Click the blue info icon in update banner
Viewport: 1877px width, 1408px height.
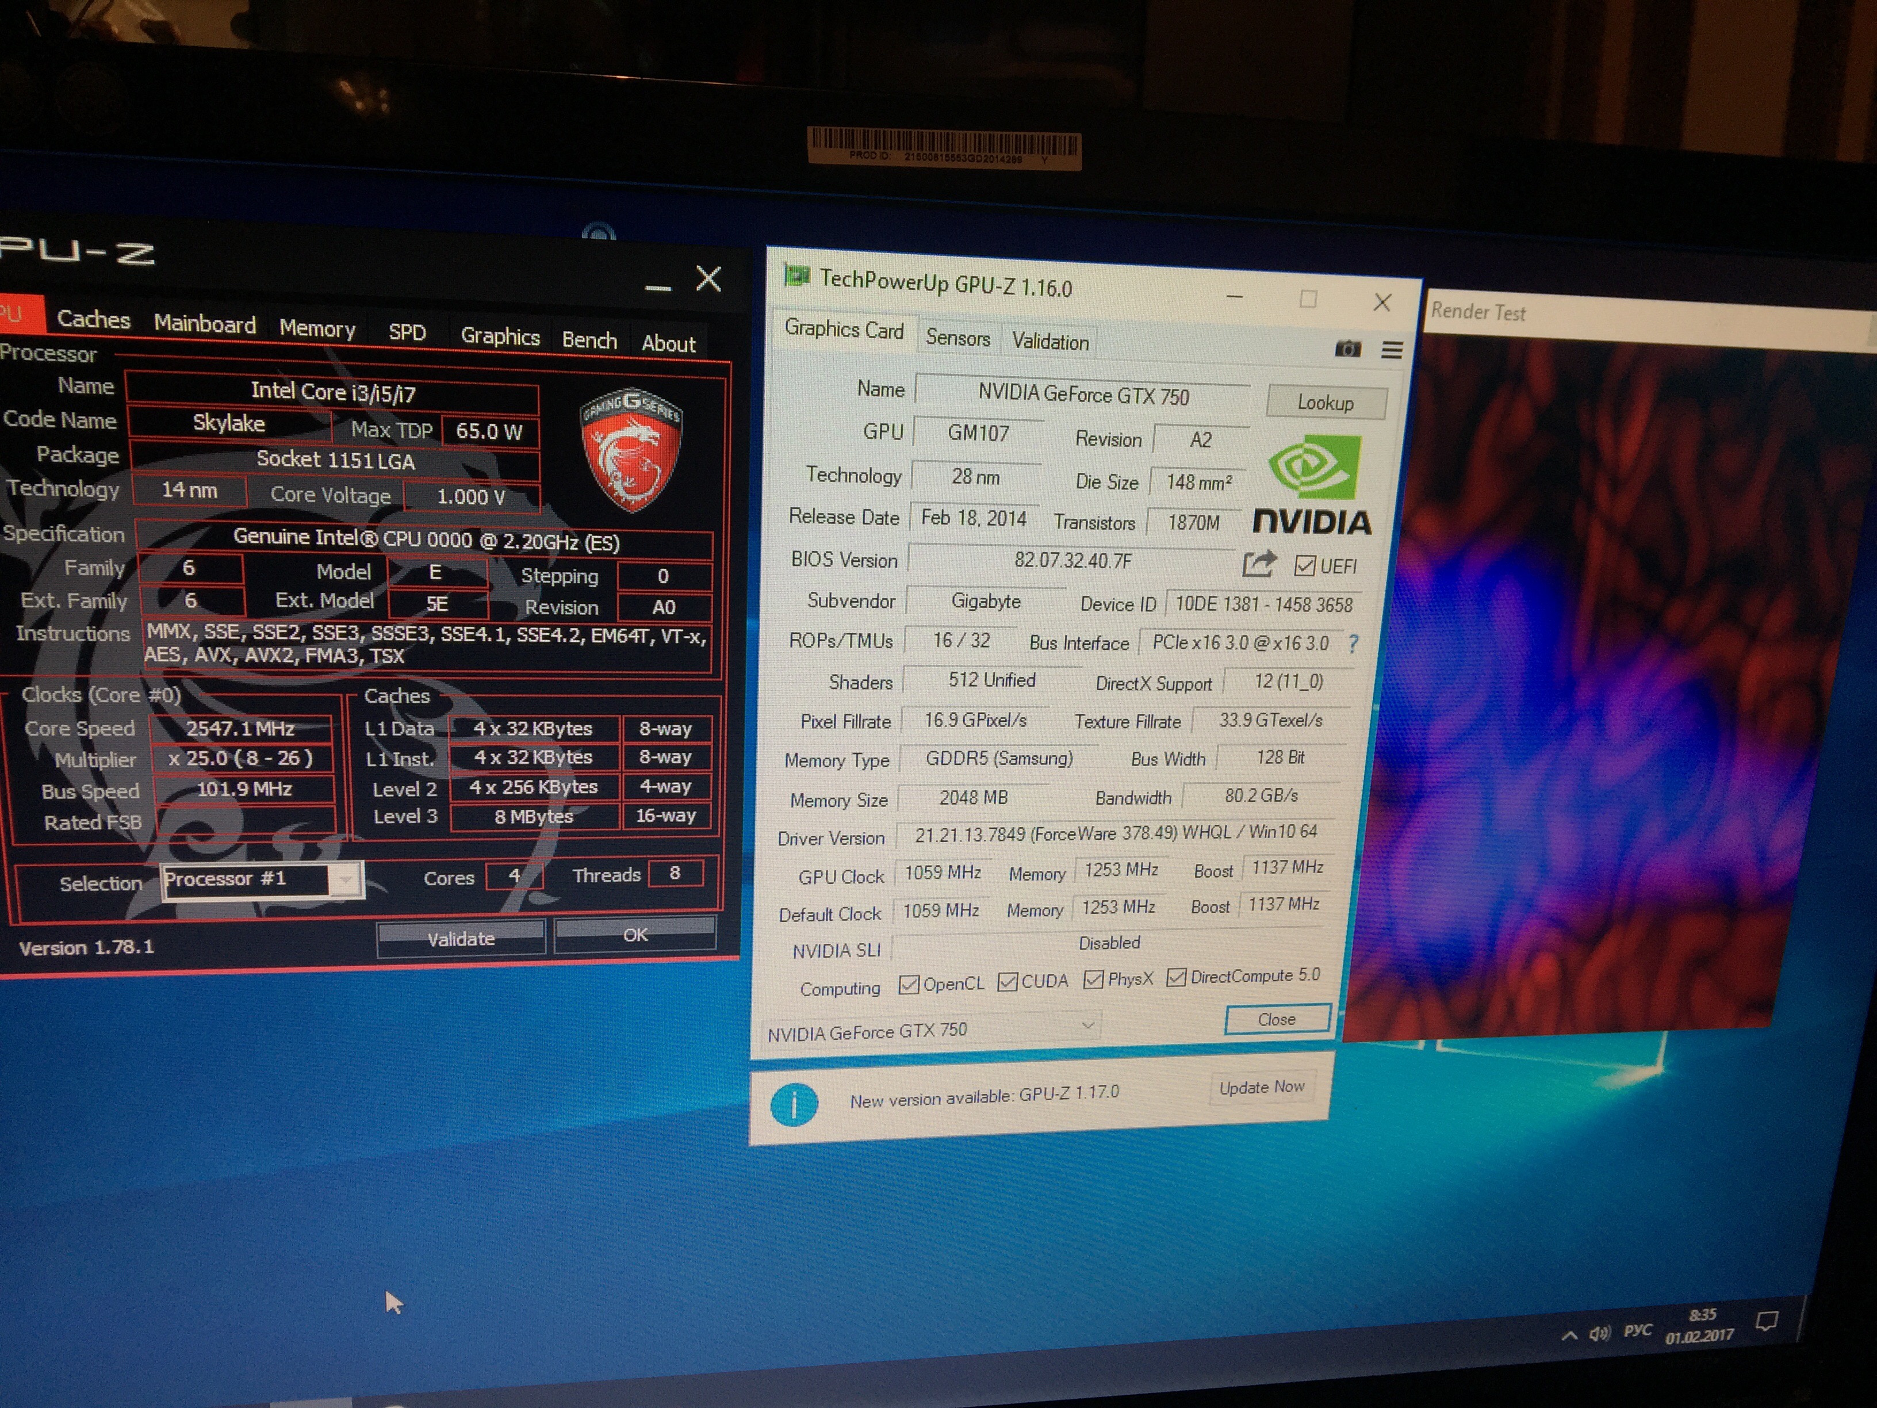pos(794,1104)
